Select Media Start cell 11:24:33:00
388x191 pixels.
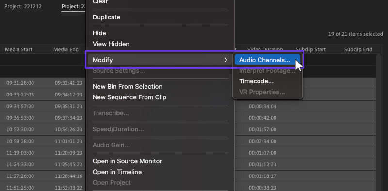(20, 164)
